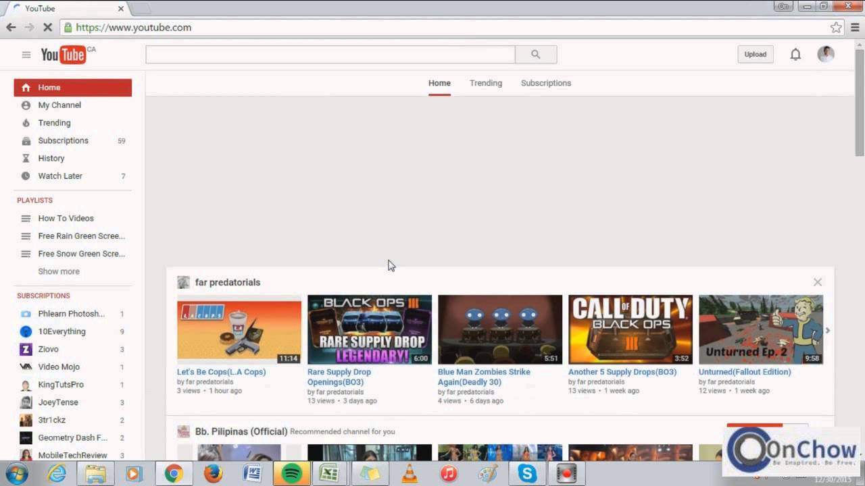
Task: Open MobileTechReview subscription channel
Action: coord(72,455)
